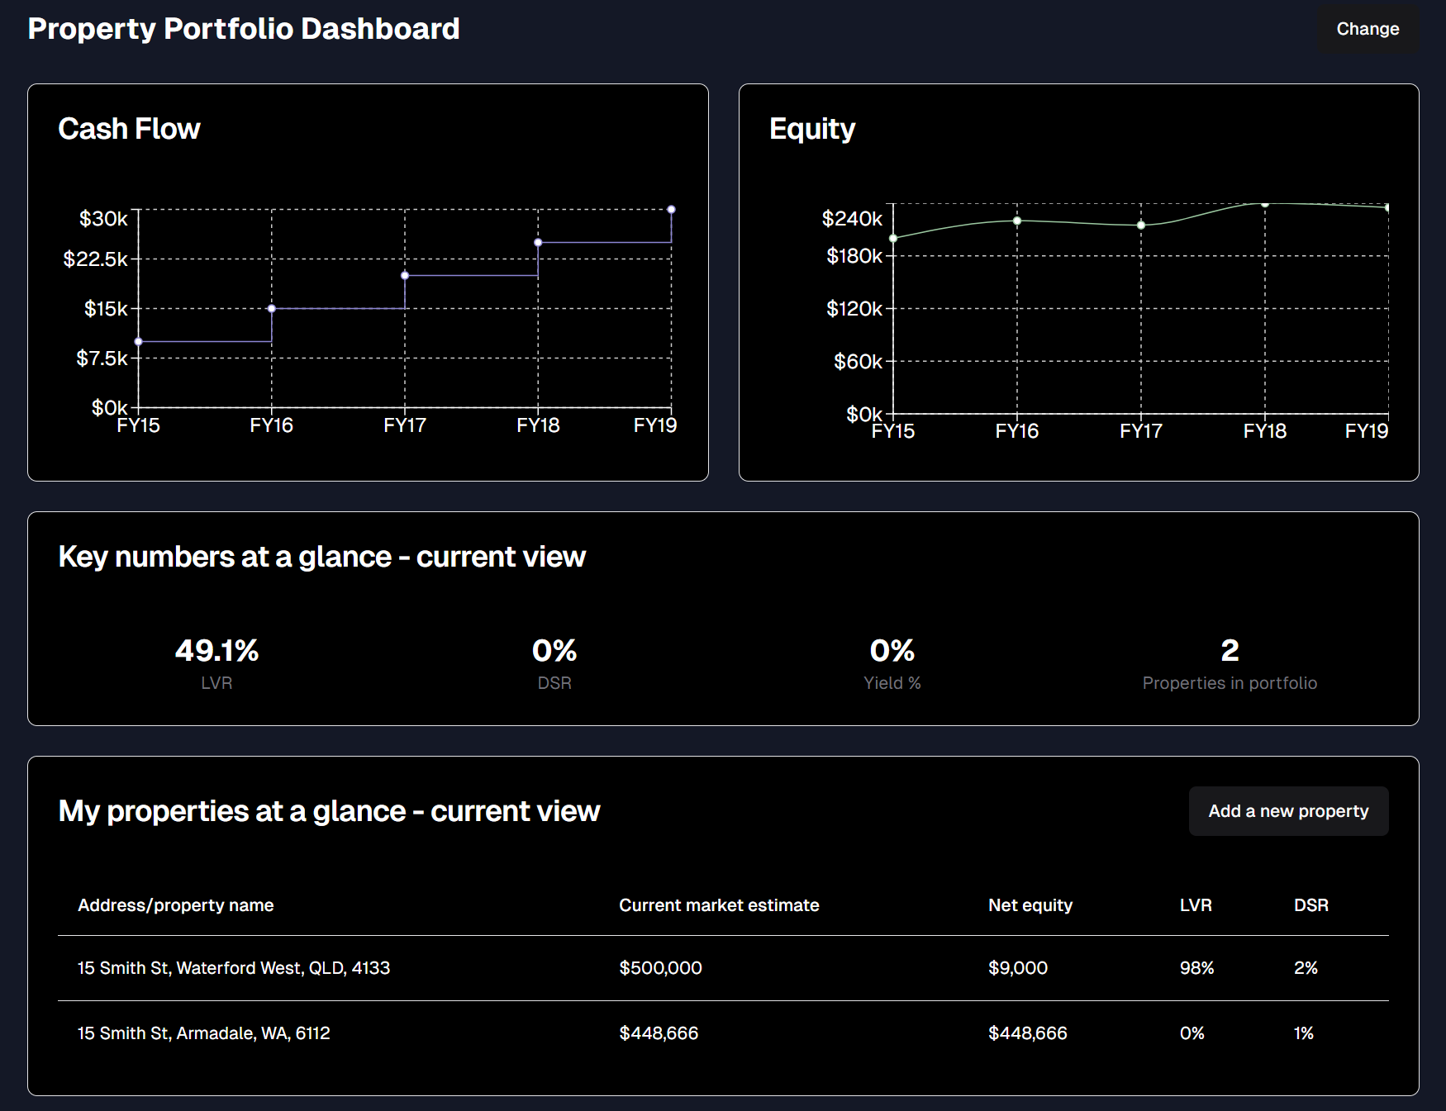Viewport: 1446px width, 1111px height.
Task: Open the 15 Smith St Armadale property row
Action: pyautogui.click(x=202, y=1033)
